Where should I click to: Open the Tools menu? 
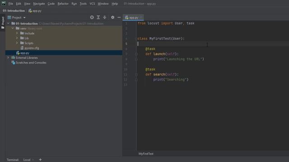83,4
